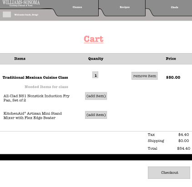Click the $80.00 class price

pyautogui.click(x=173, y=77)
